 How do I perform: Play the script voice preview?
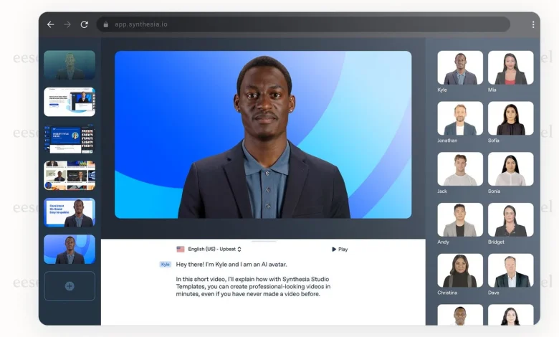[340, 250]
